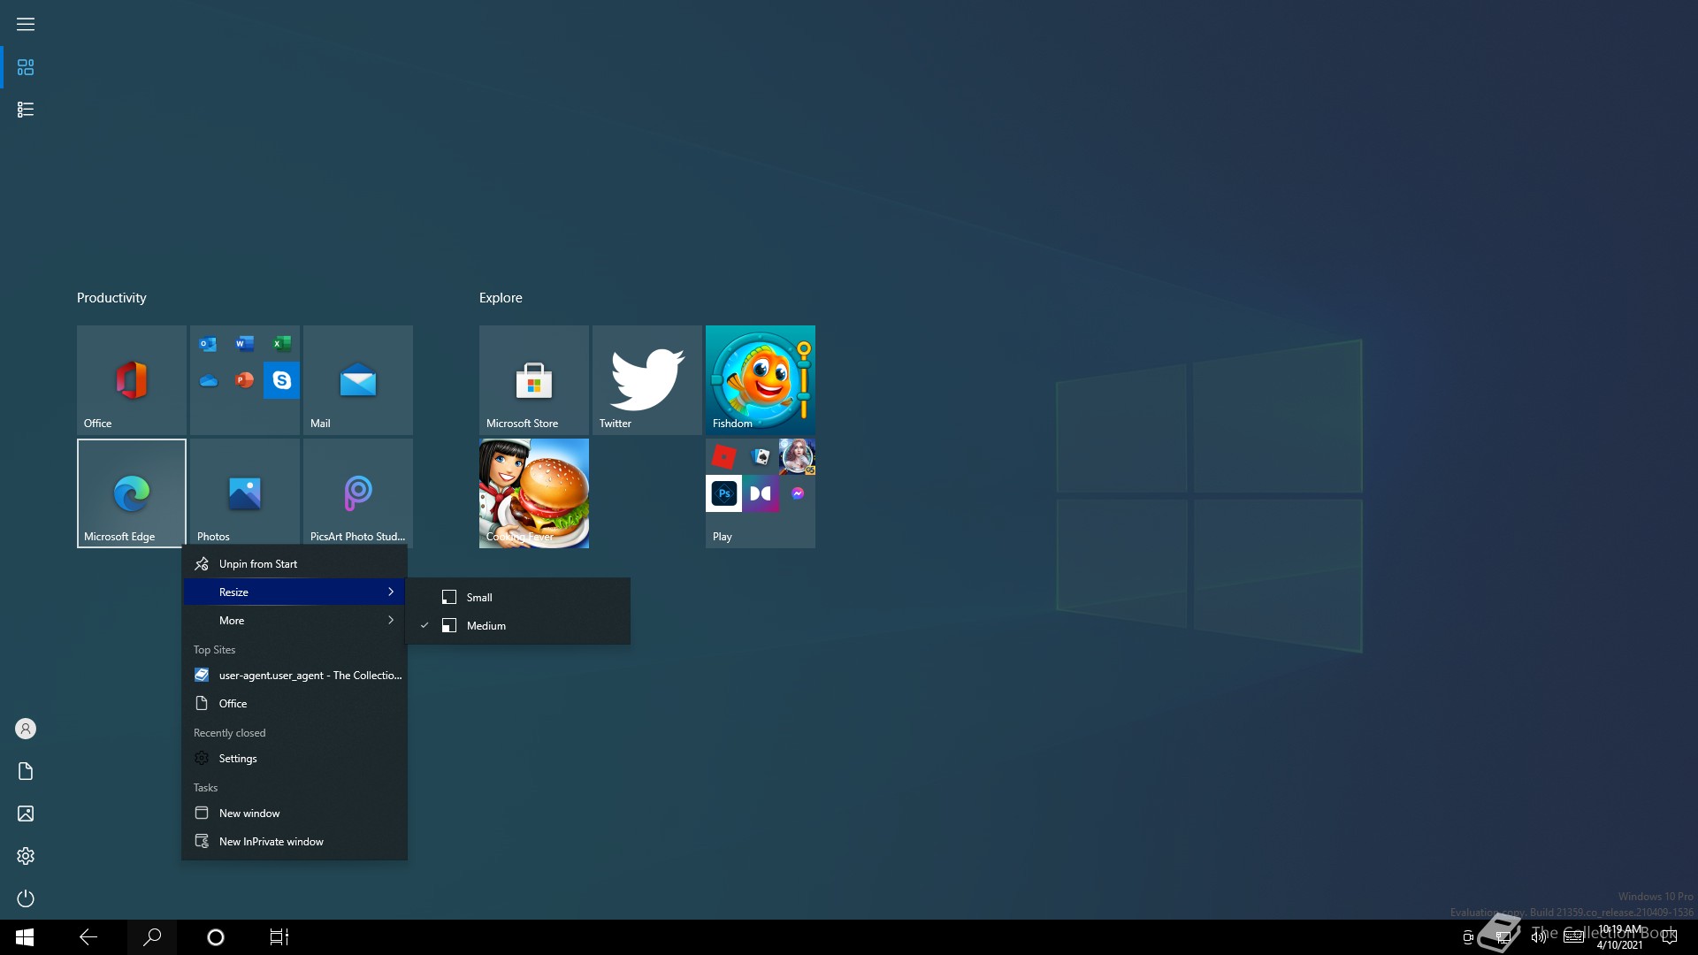Select Small tile size
This screenshot has width=1698, height=955.
(x=518, y=598)
